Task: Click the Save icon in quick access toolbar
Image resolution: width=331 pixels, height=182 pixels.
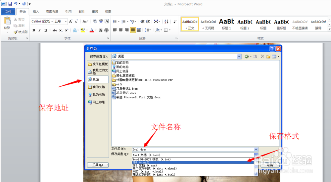Action: point(10,4)
